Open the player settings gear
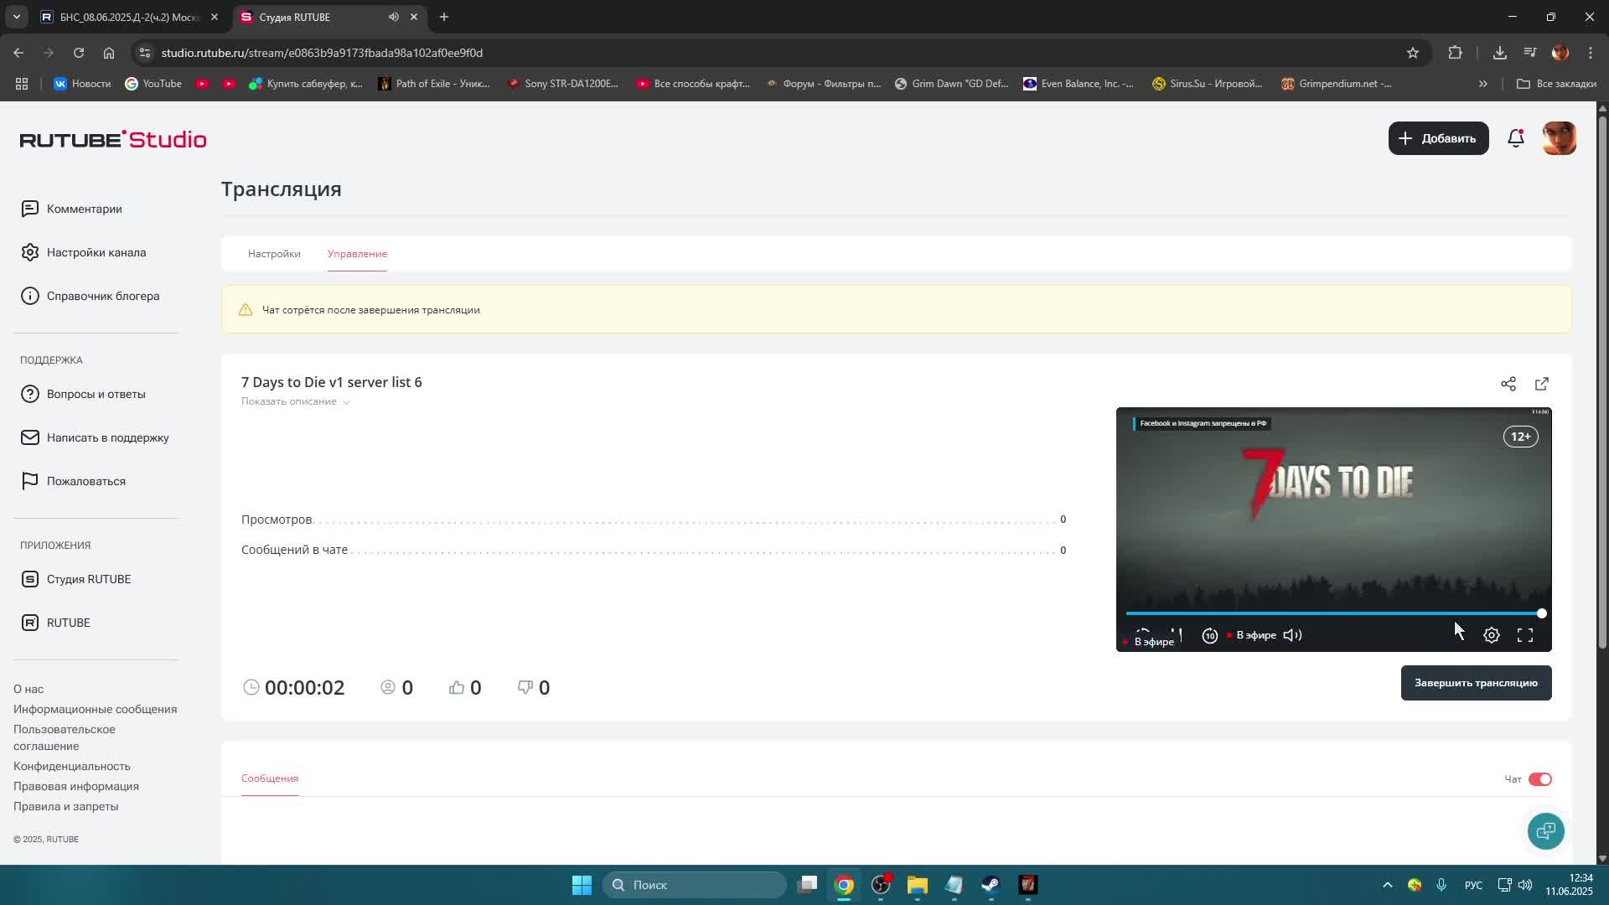This screenshot has width=1609, height=905. click(x=1491, y=635)
